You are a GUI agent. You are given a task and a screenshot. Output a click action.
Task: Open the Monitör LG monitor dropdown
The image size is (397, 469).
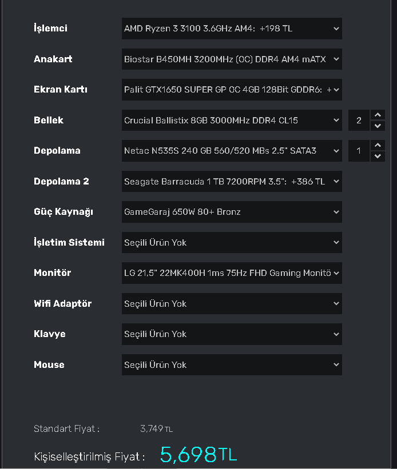pyautogui.click(x=231, y=273)
